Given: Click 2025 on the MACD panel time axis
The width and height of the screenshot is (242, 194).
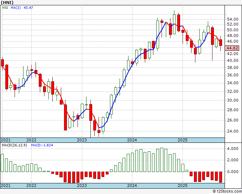Looking at the screenshot, I should tap(183, 185).
